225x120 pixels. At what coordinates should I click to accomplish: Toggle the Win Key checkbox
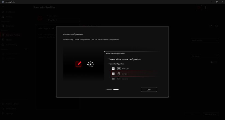point(113,68)
